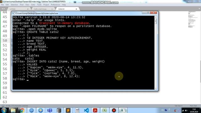
Task: Click the sqlite3.exe console title bar icon
Action: [x=14, y=13]
